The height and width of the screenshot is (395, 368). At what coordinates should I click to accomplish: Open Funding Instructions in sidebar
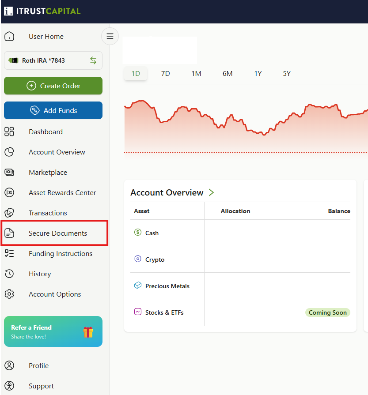[61, 254]
